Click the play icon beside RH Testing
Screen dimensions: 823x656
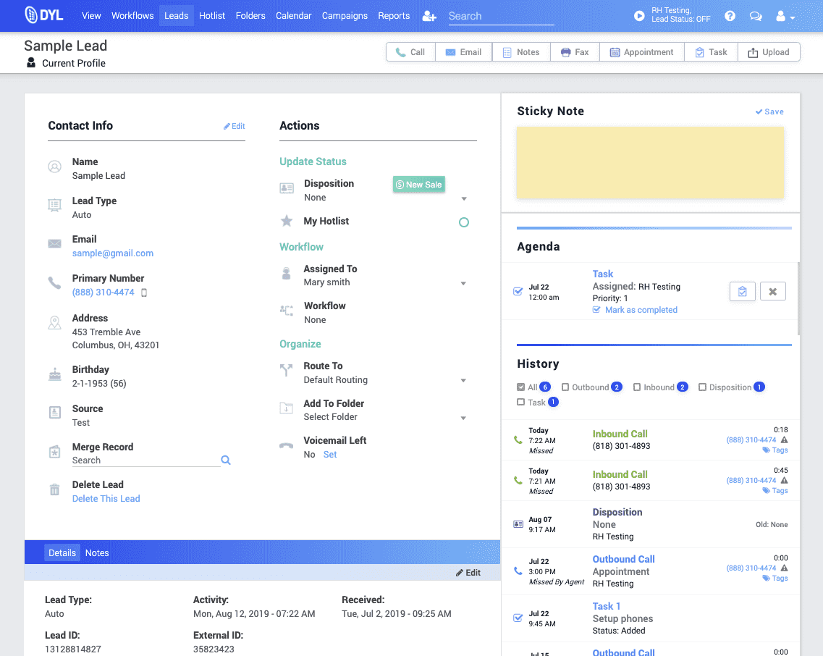pos(639,16)
